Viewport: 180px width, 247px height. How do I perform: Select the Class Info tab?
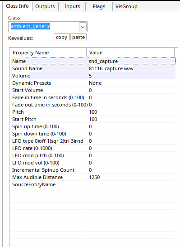(17, 6)
